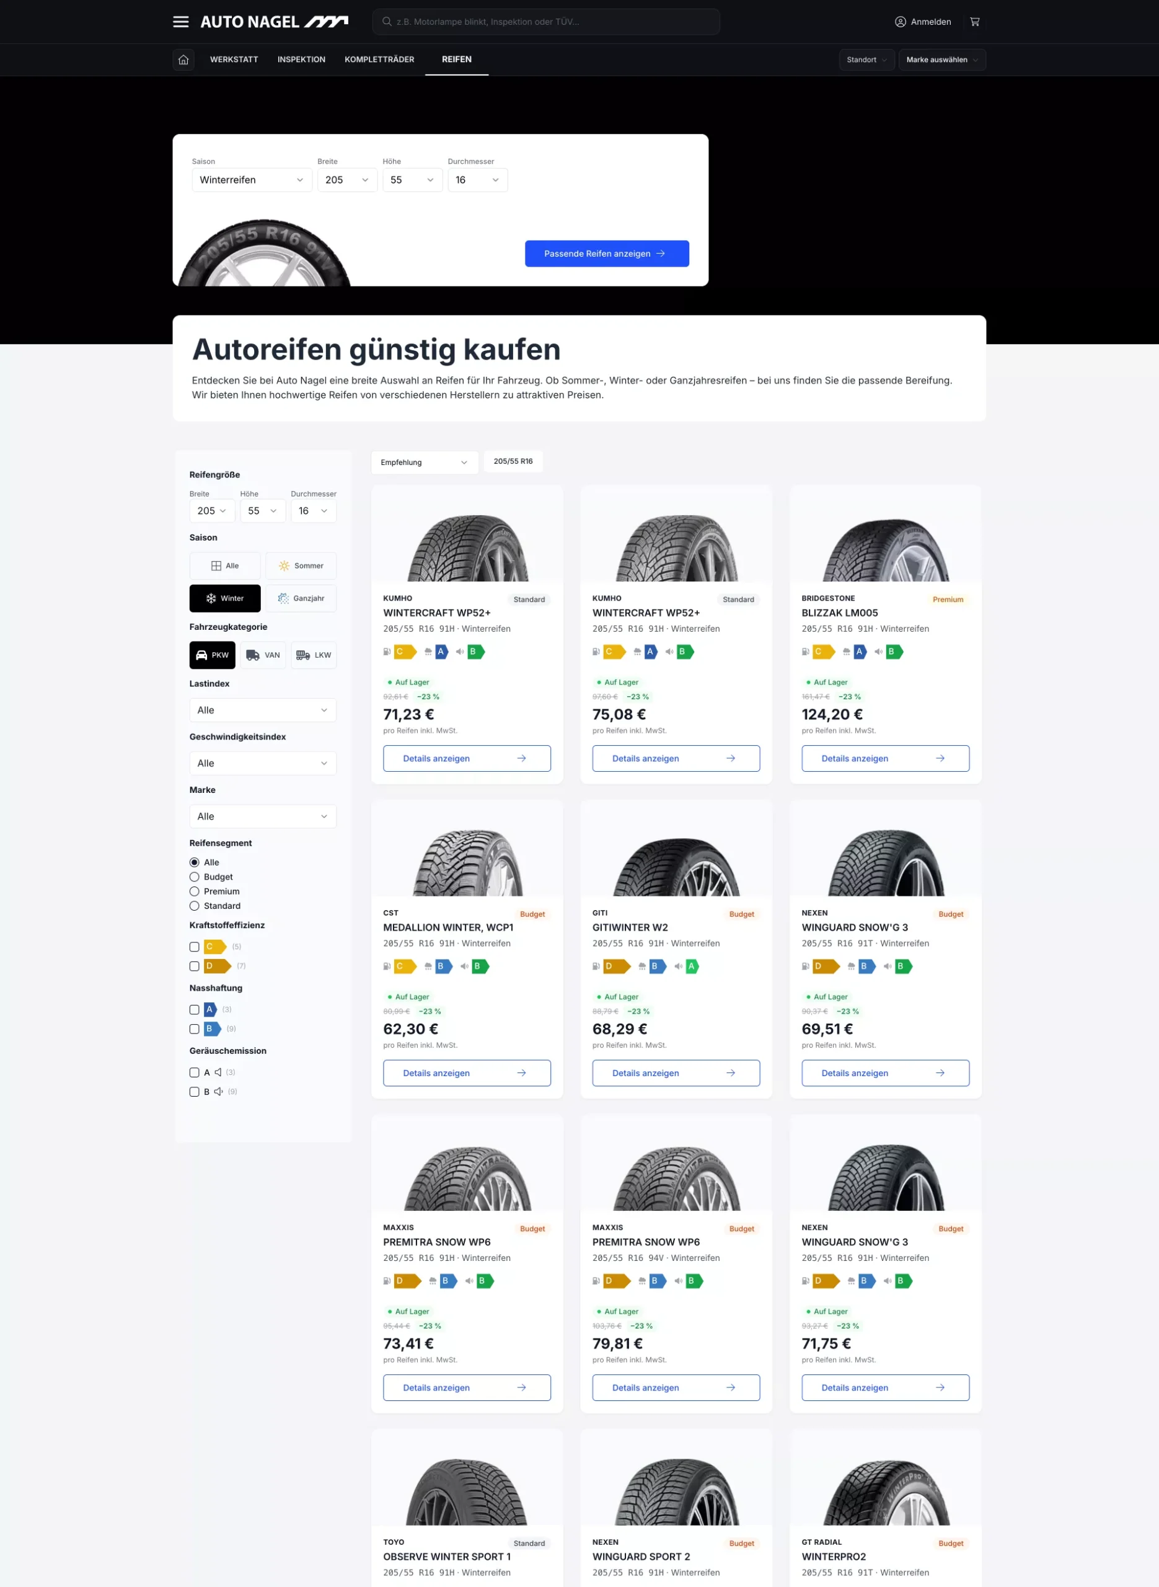This screenshot has height=1587, width=1159.
Task: Show details for CST Medallion Winter
Action: pyautogui.click(x=467, y=1072)
